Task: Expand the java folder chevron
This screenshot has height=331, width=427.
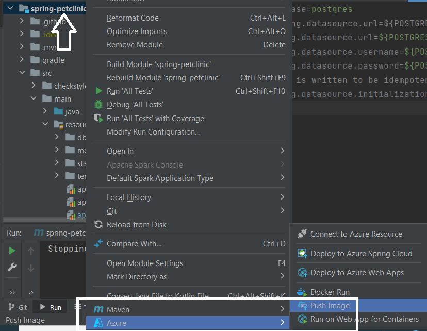Action: (45, 111)
